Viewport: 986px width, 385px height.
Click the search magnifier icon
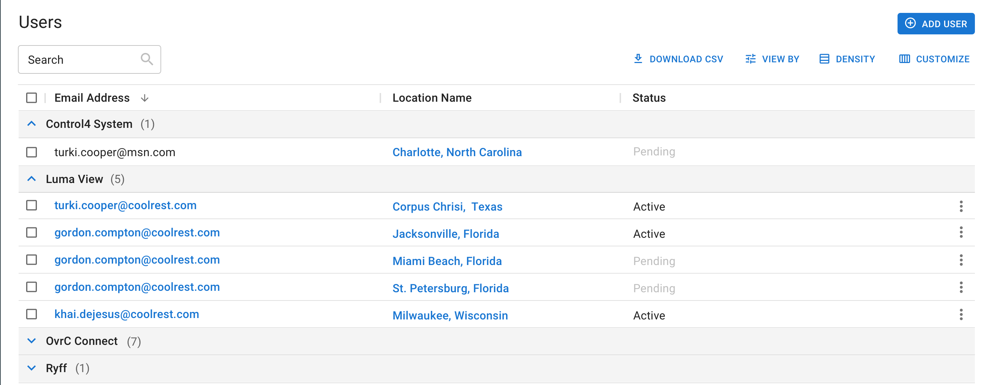click(x=146, y=59)
